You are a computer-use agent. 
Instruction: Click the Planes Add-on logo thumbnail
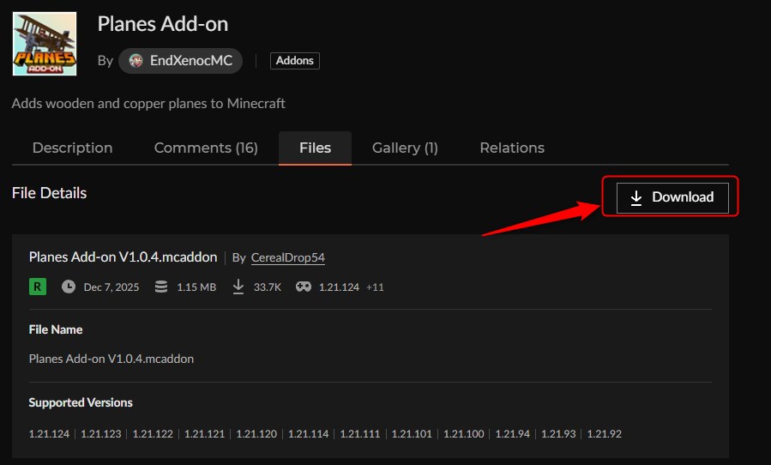[45, 44]
